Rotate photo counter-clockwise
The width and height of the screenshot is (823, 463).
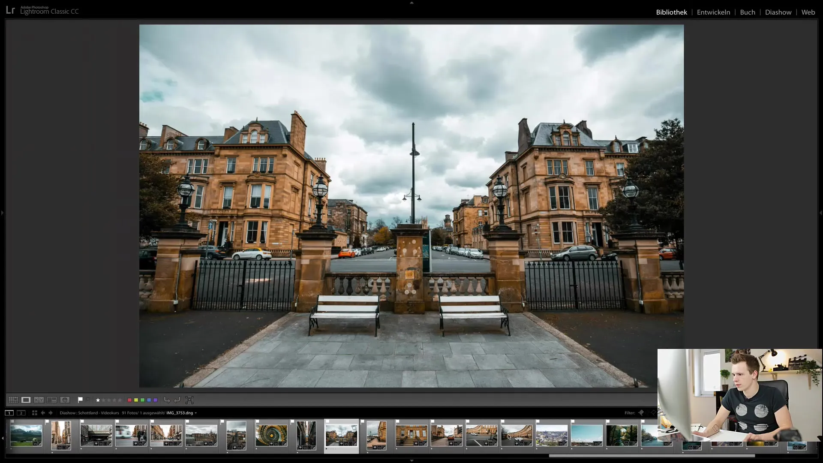point(167,400)
